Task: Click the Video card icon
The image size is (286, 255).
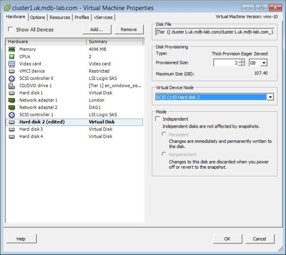Action: pos(11,64)
